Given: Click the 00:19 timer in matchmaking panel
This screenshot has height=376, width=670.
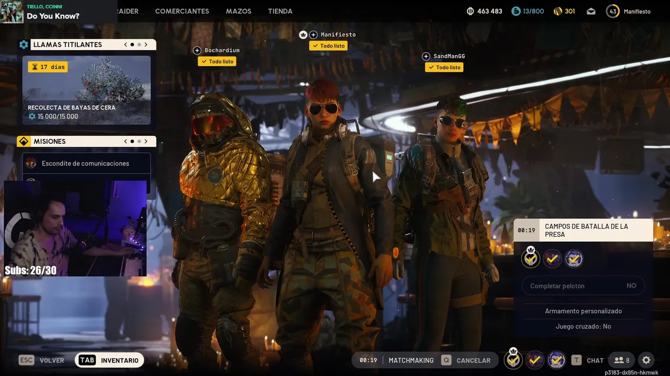Looking at the screenshot, I should (x=527, y=230).
